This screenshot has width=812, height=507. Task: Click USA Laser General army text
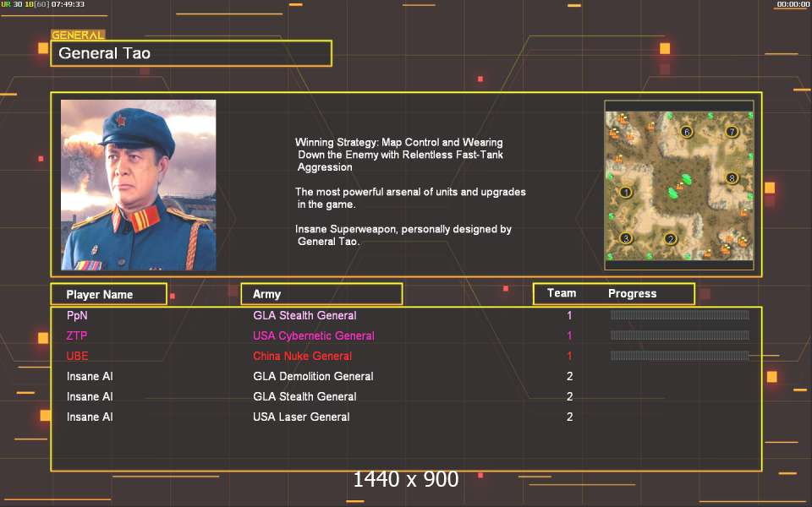pyautogui.click(x=301, y=417)
